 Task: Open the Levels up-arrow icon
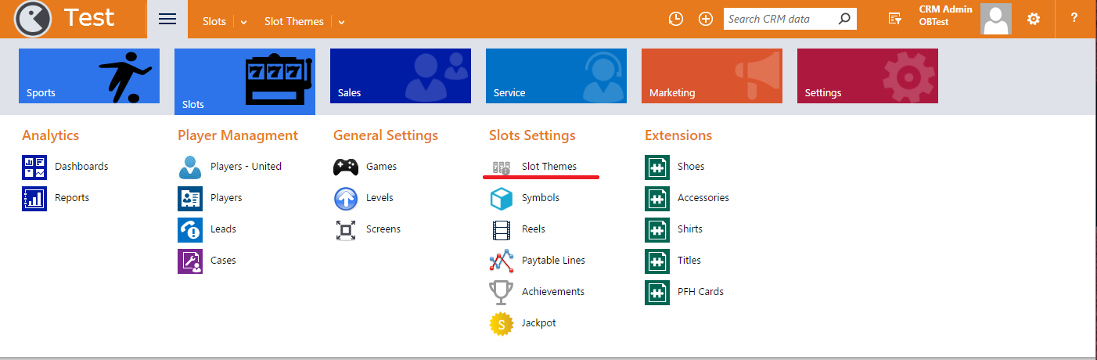[346, 198]
